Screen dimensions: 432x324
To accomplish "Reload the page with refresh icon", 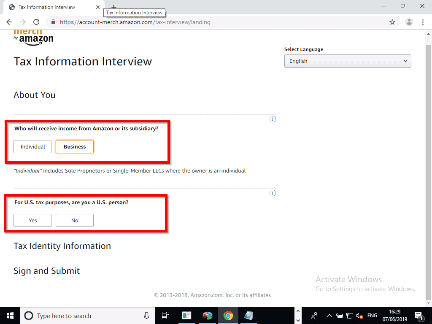I will [36, 22].
